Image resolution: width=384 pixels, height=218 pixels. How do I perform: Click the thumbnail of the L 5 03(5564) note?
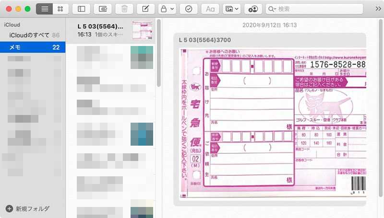[x=142, y=30]
